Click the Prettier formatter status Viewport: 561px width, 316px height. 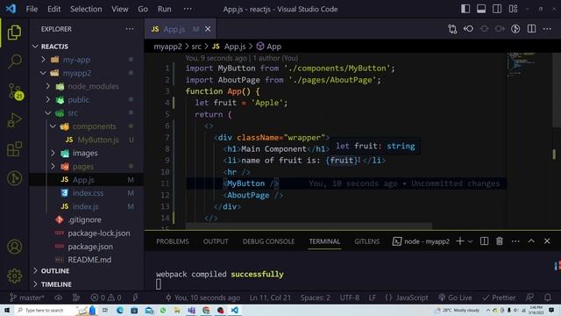[x=499, y=298]
